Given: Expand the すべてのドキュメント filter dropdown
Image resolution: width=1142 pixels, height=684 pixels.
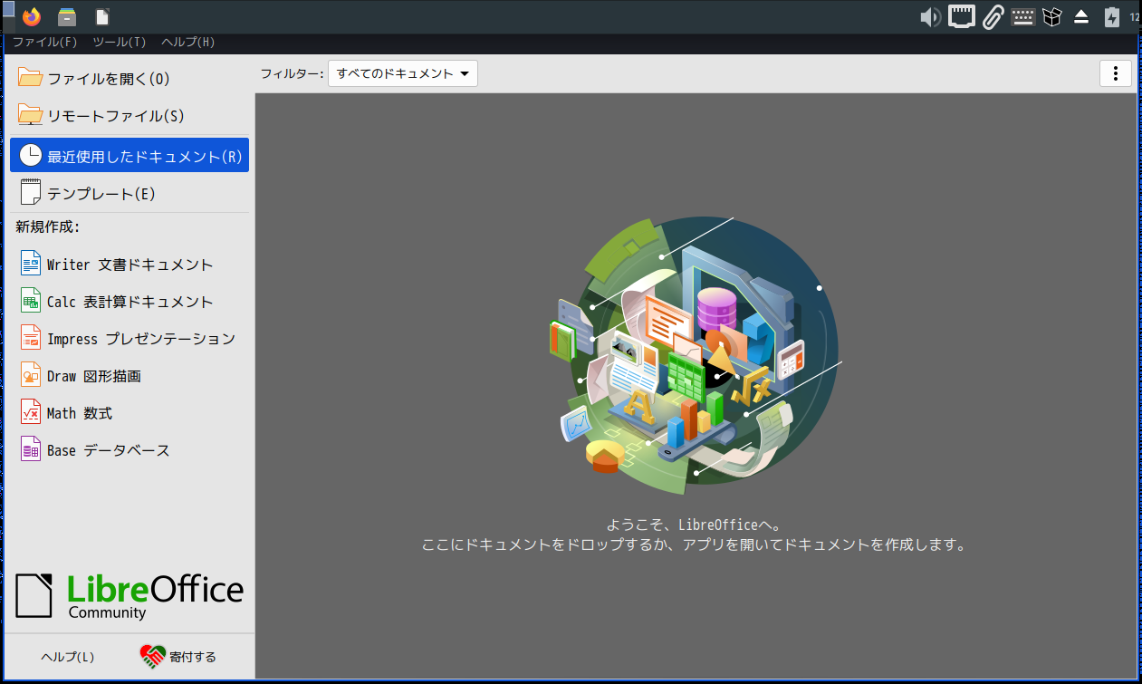Looking at the screenshot, I should pos(403,74).
